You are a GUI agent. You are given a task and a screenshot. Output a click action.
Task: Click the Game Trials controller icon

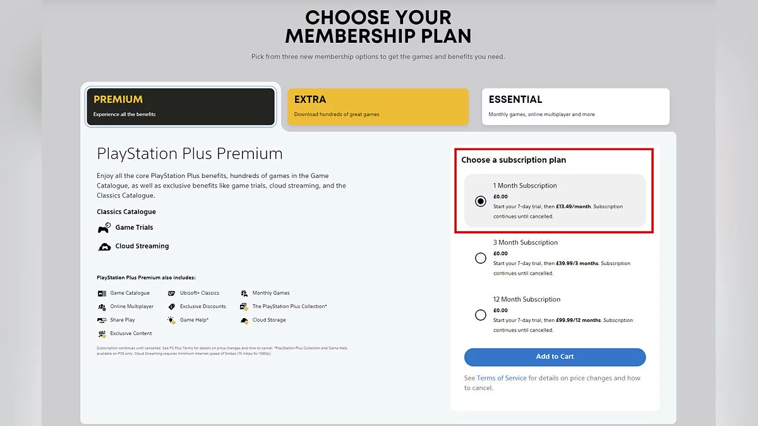coord(104,228)
